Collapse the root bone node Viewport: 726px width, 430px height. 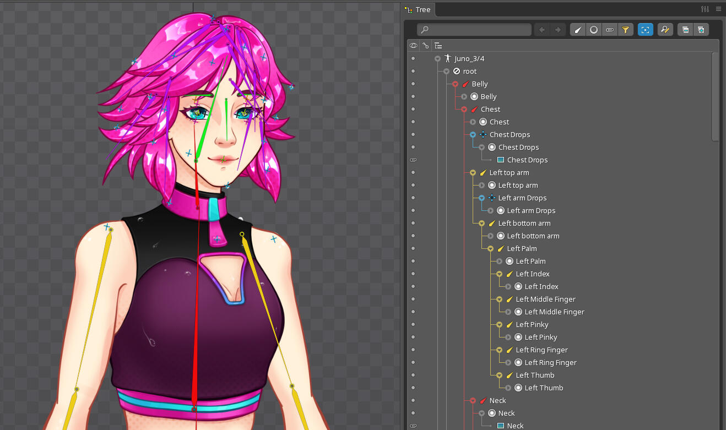[x=446, y=72]
